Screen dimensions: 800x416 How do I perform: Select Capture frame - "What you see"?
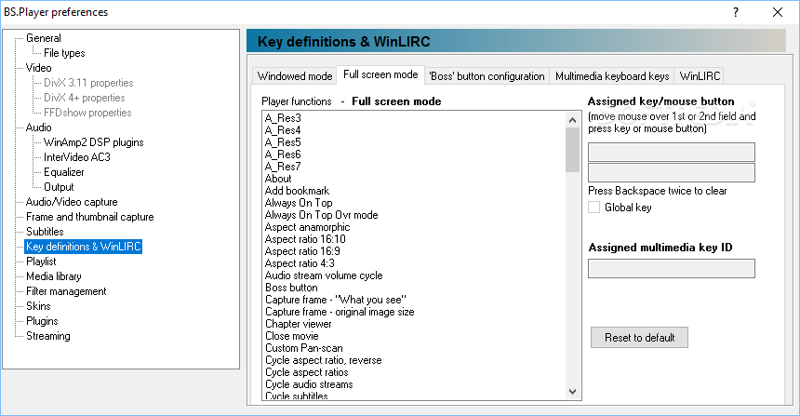[x=336, y=300]
